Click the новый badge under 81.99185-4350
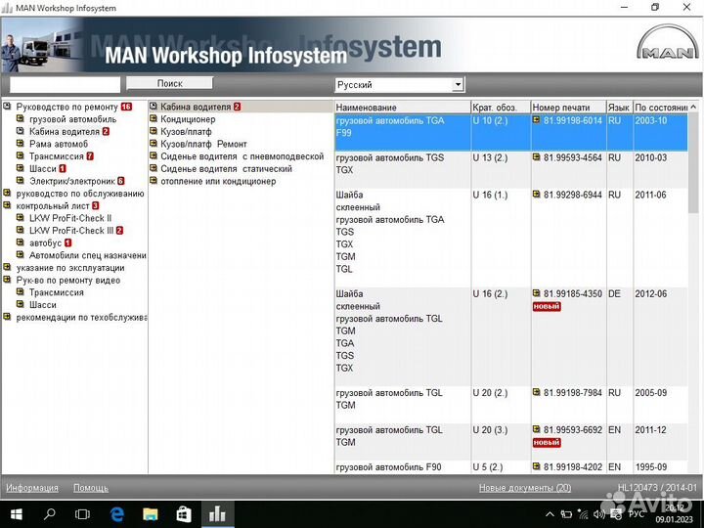 coord(547,307)
